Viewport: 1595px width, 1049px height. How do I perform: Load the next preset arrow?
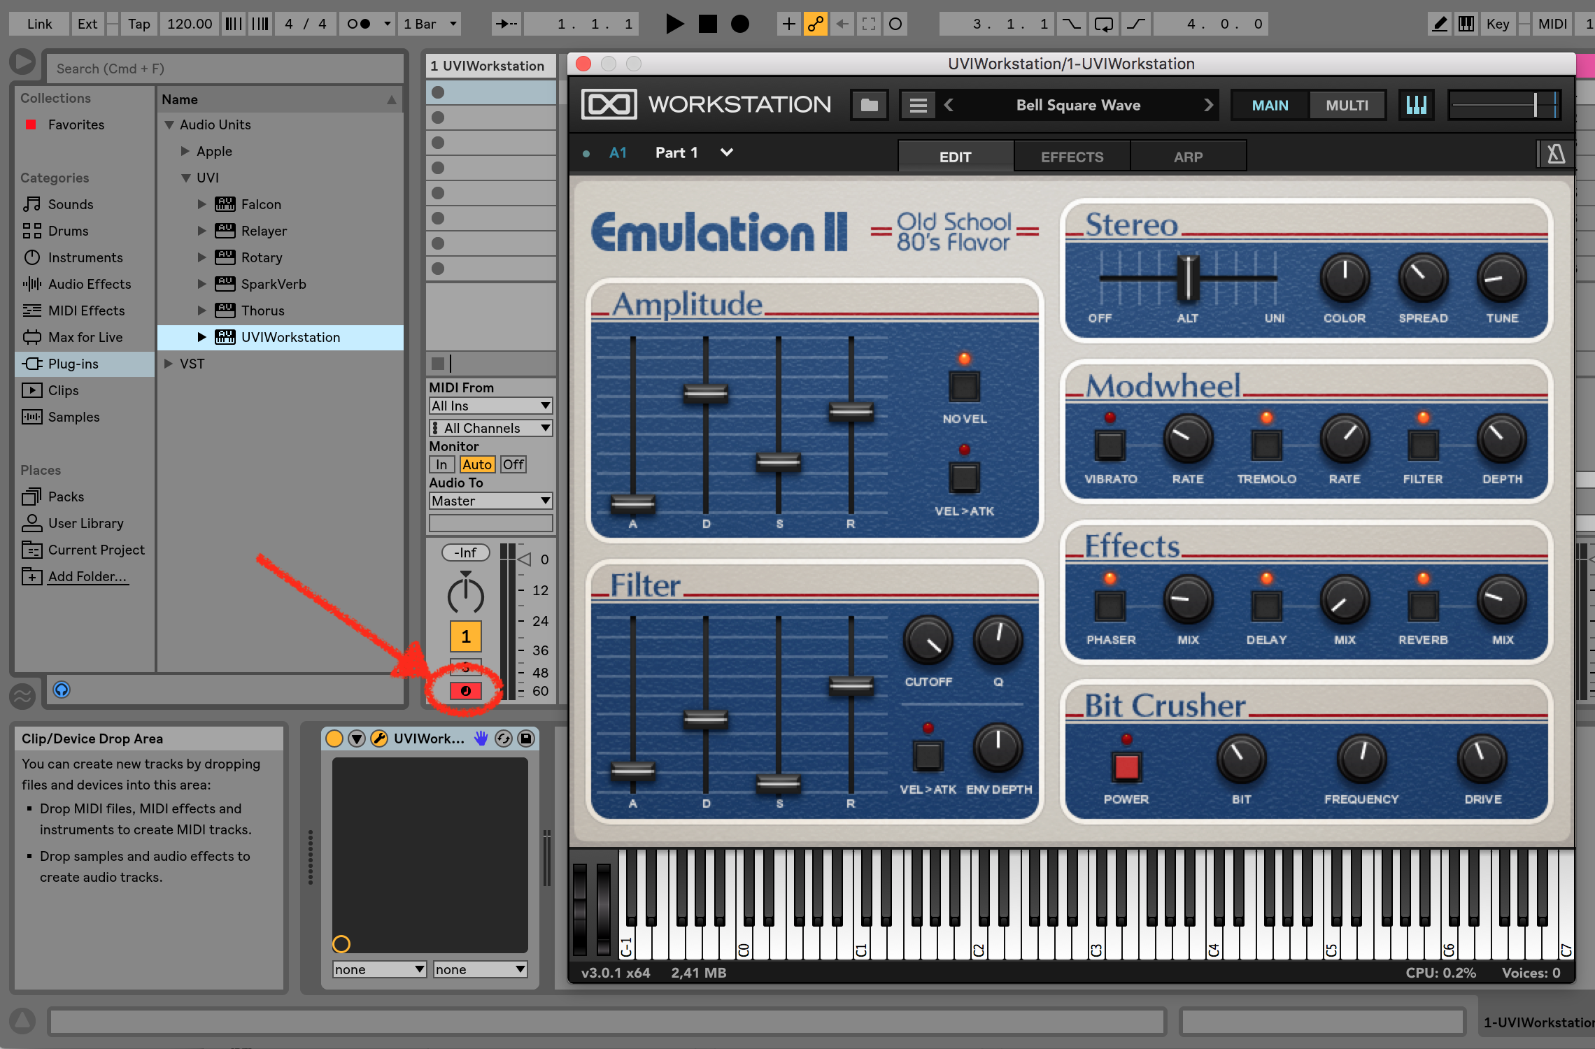pyautogui.click(x=1208, y=105)
